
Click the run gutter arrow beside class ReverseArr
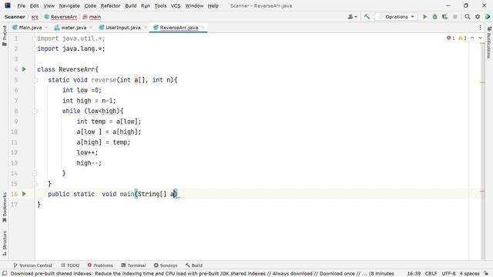tap(24, 69)
